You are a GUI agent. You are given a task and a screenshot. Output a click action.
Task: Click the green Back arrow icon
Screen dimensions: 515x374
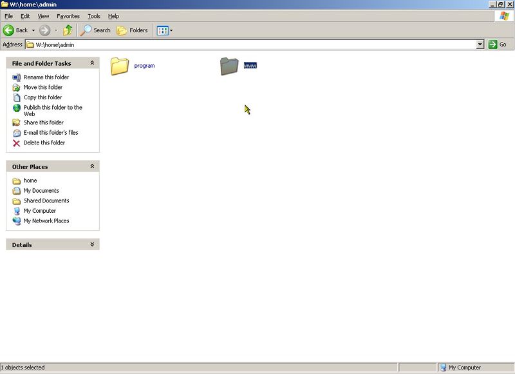(8, 30)
